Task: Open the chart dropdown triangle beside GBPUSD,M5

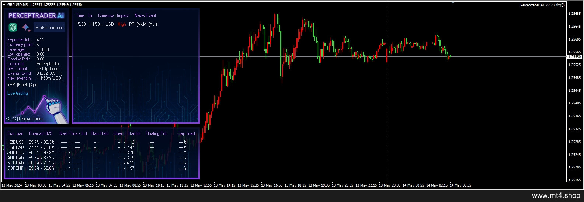Action: click(4, 5)
